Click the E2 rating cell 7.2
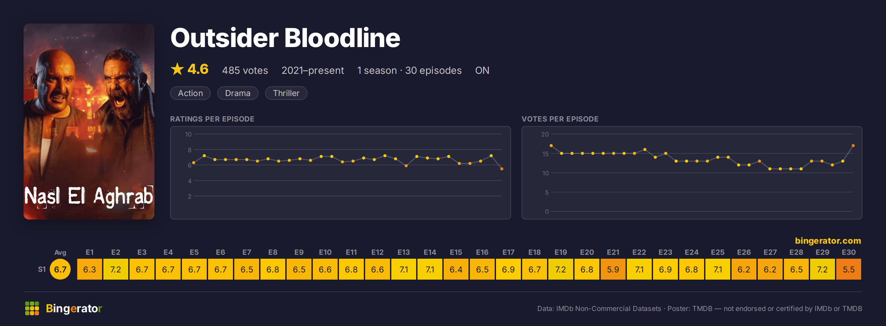The height and width of the screenshot is (326, 886). (115, 269)
